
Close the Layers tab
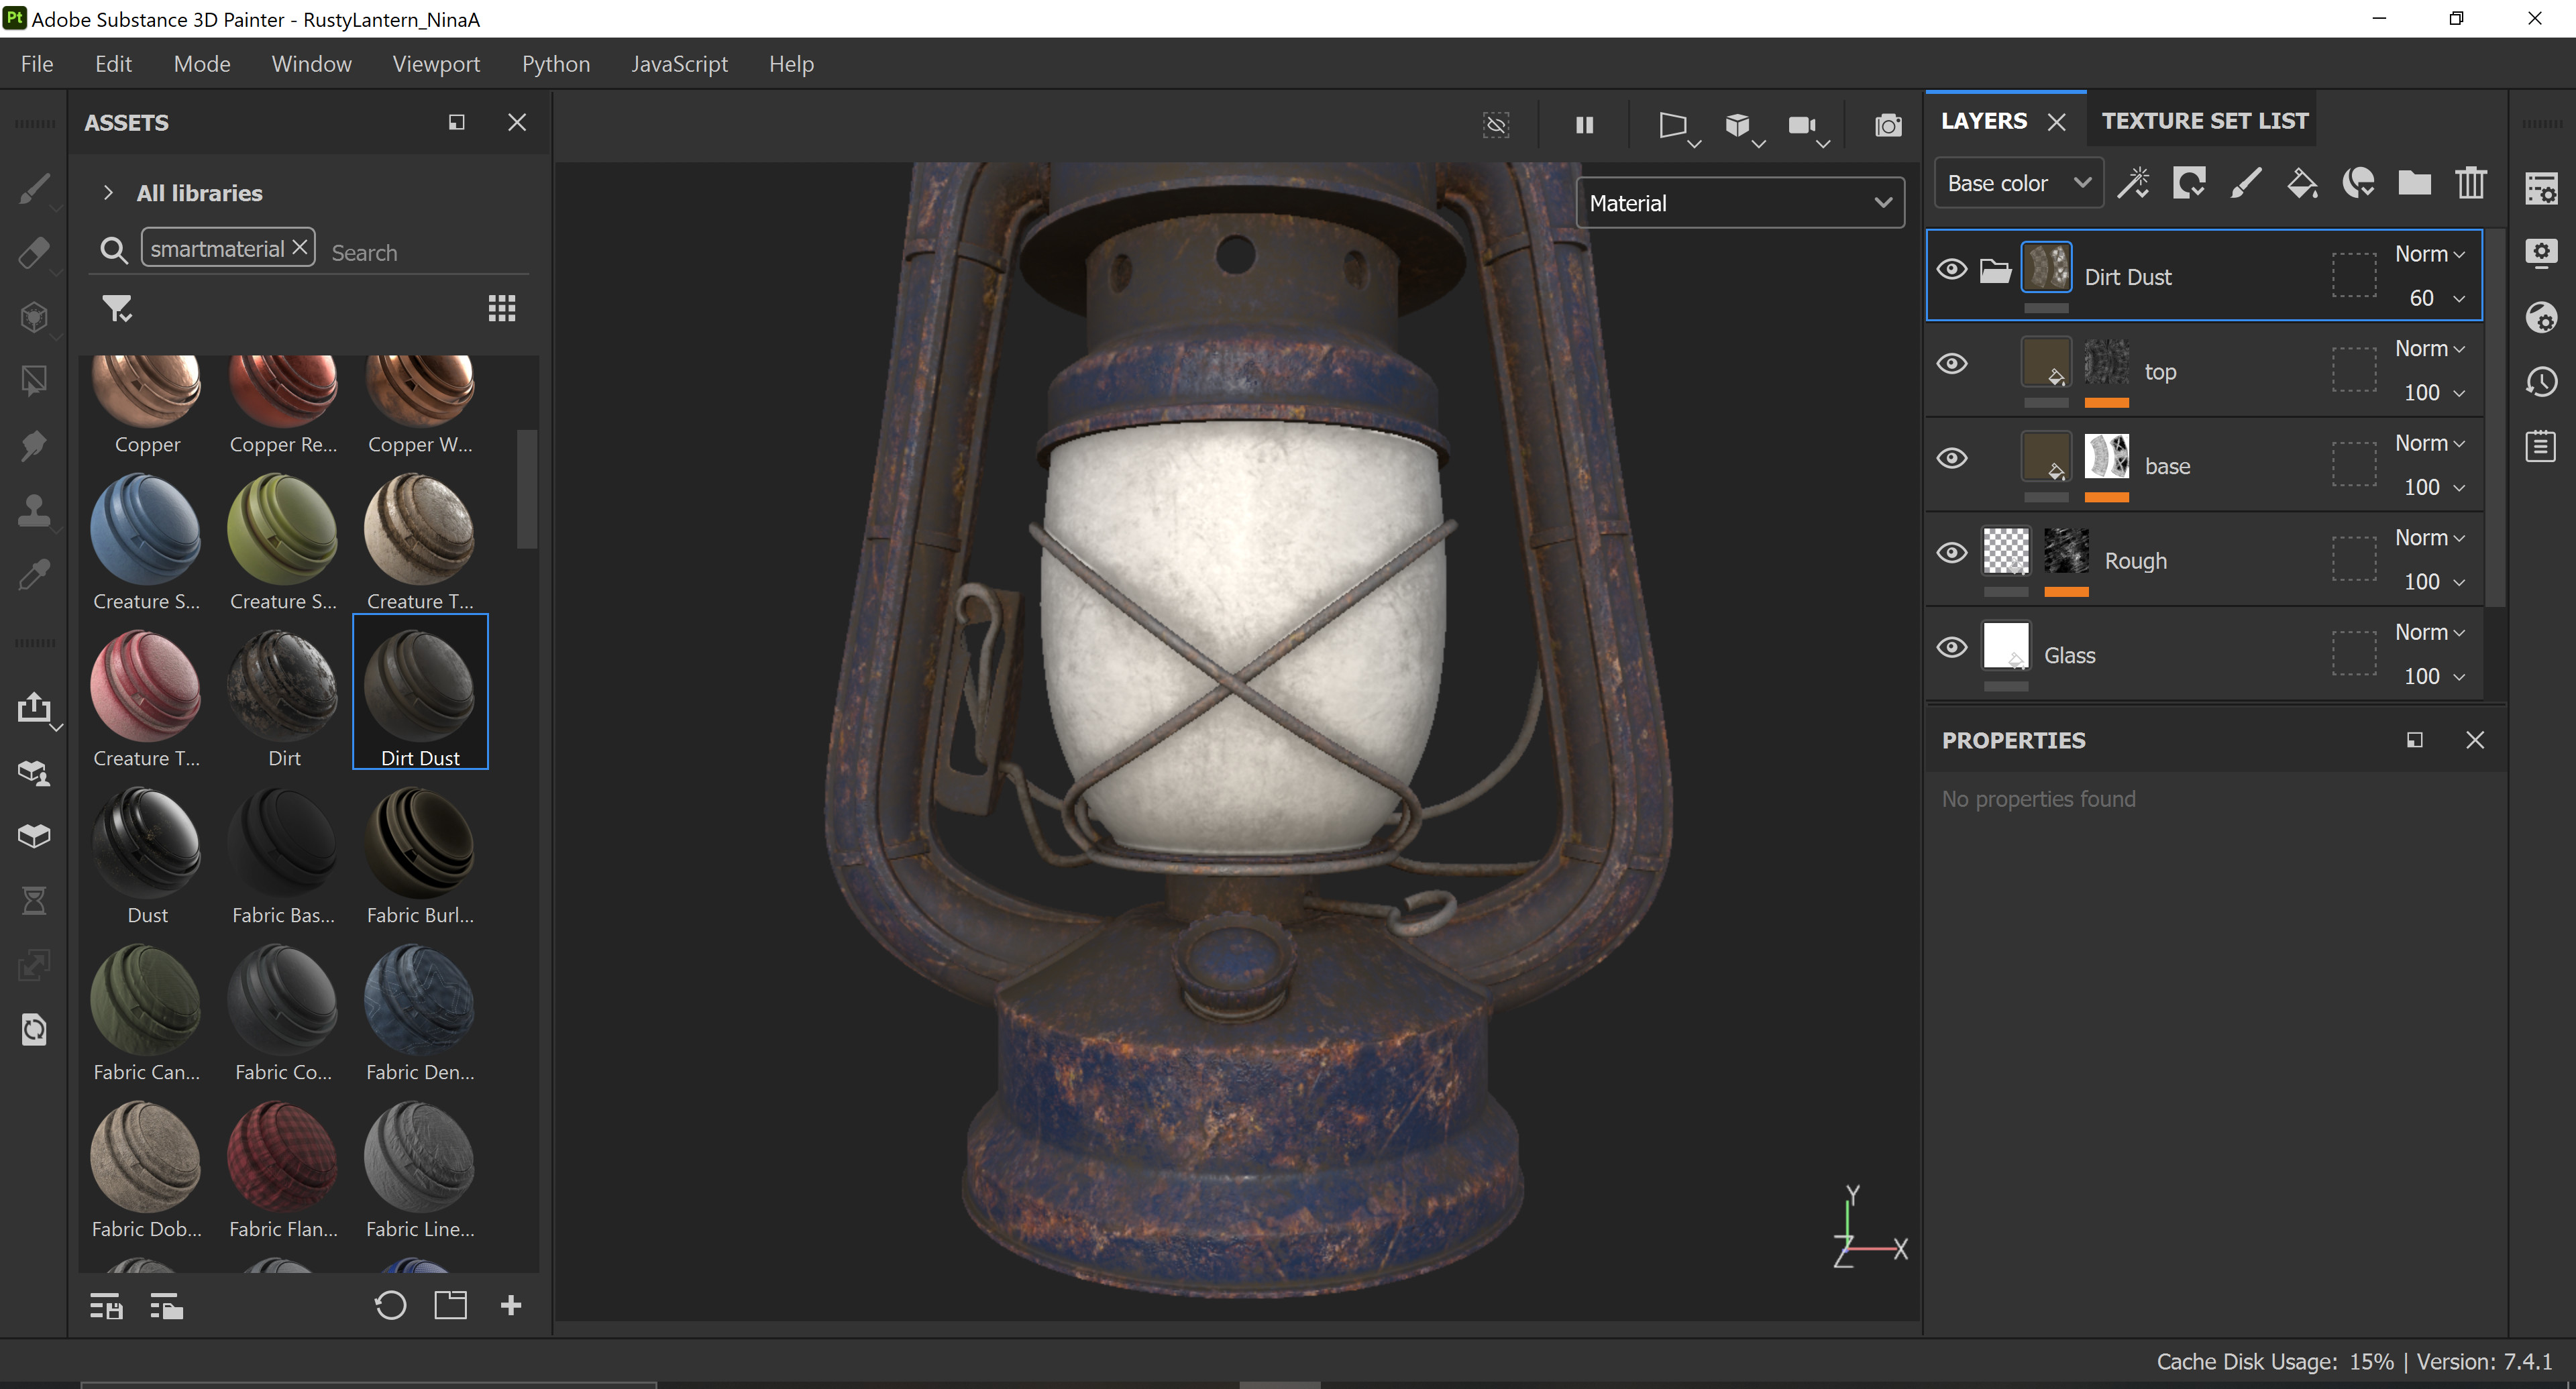(x=2056, y=122)
